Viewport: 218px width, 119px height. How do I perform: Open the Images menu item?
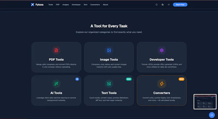pyautogui.click(x=66, y=5)
